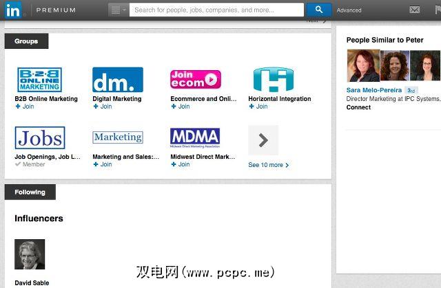
Task: Click the People Similar to Peter heading
Action: tap(384, 40)
